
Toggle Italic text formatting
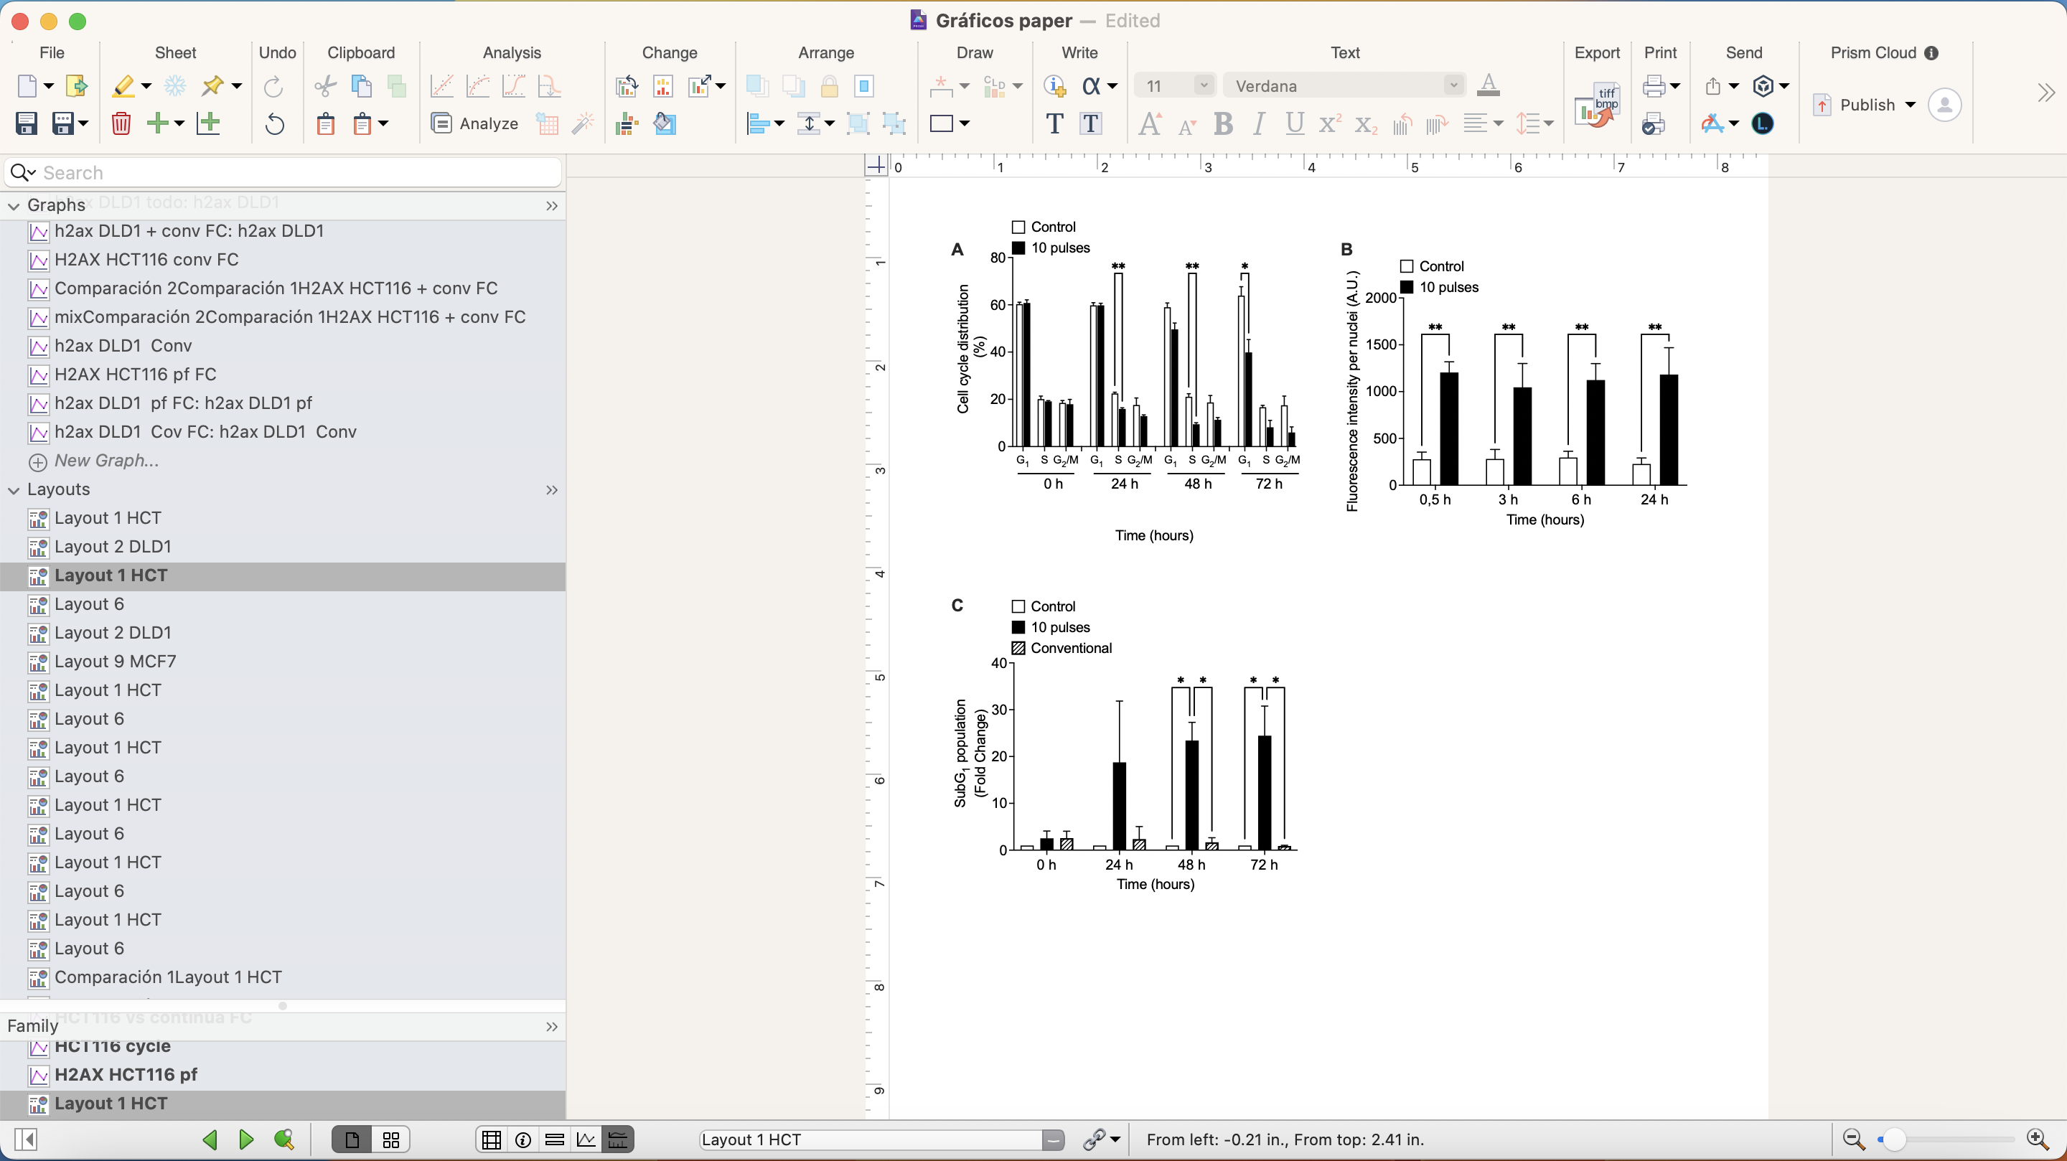pos(1259,123)
